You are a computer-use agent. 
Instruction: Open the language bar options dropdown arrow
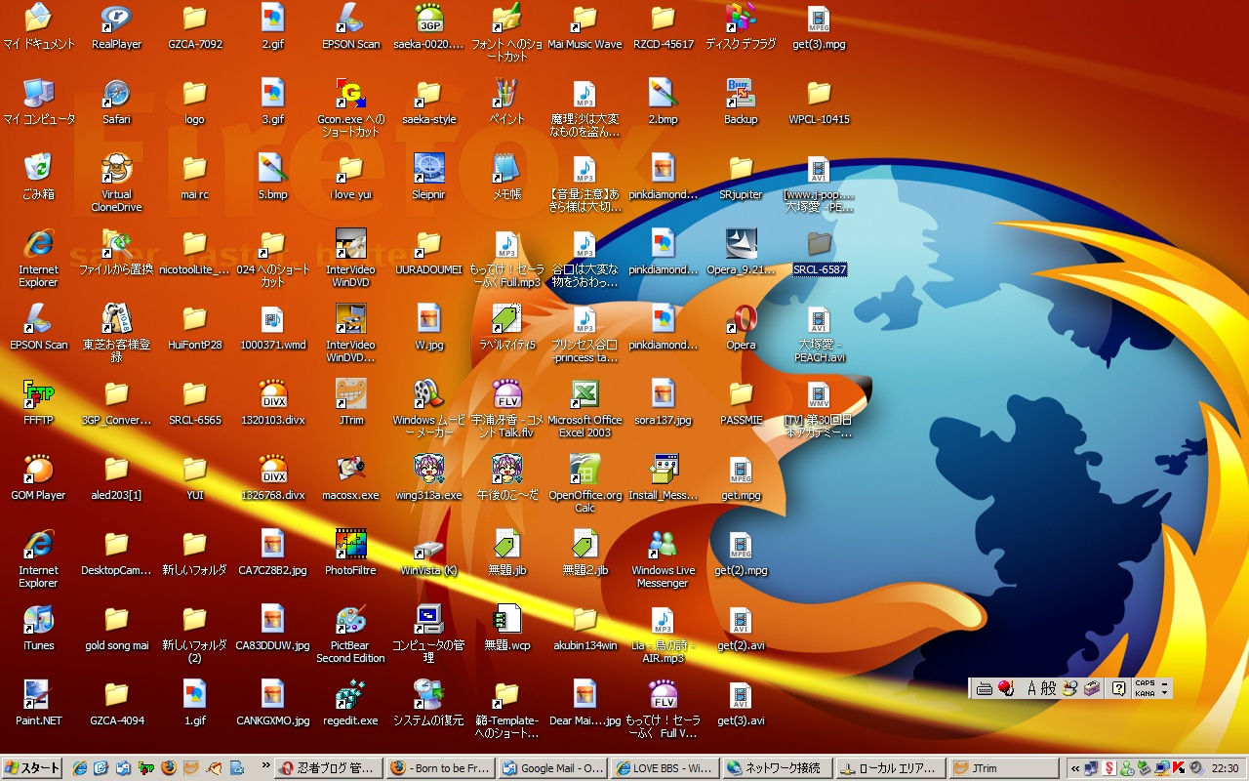pyautogui.click(x=1164, y=693)
